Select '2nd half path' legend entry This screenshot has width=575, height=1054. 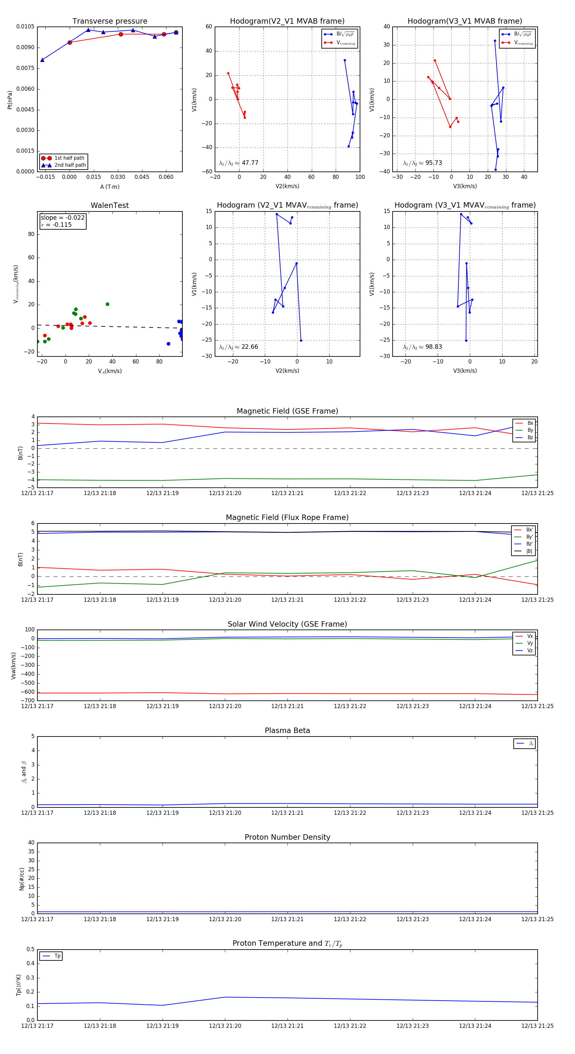coord(64,165)
